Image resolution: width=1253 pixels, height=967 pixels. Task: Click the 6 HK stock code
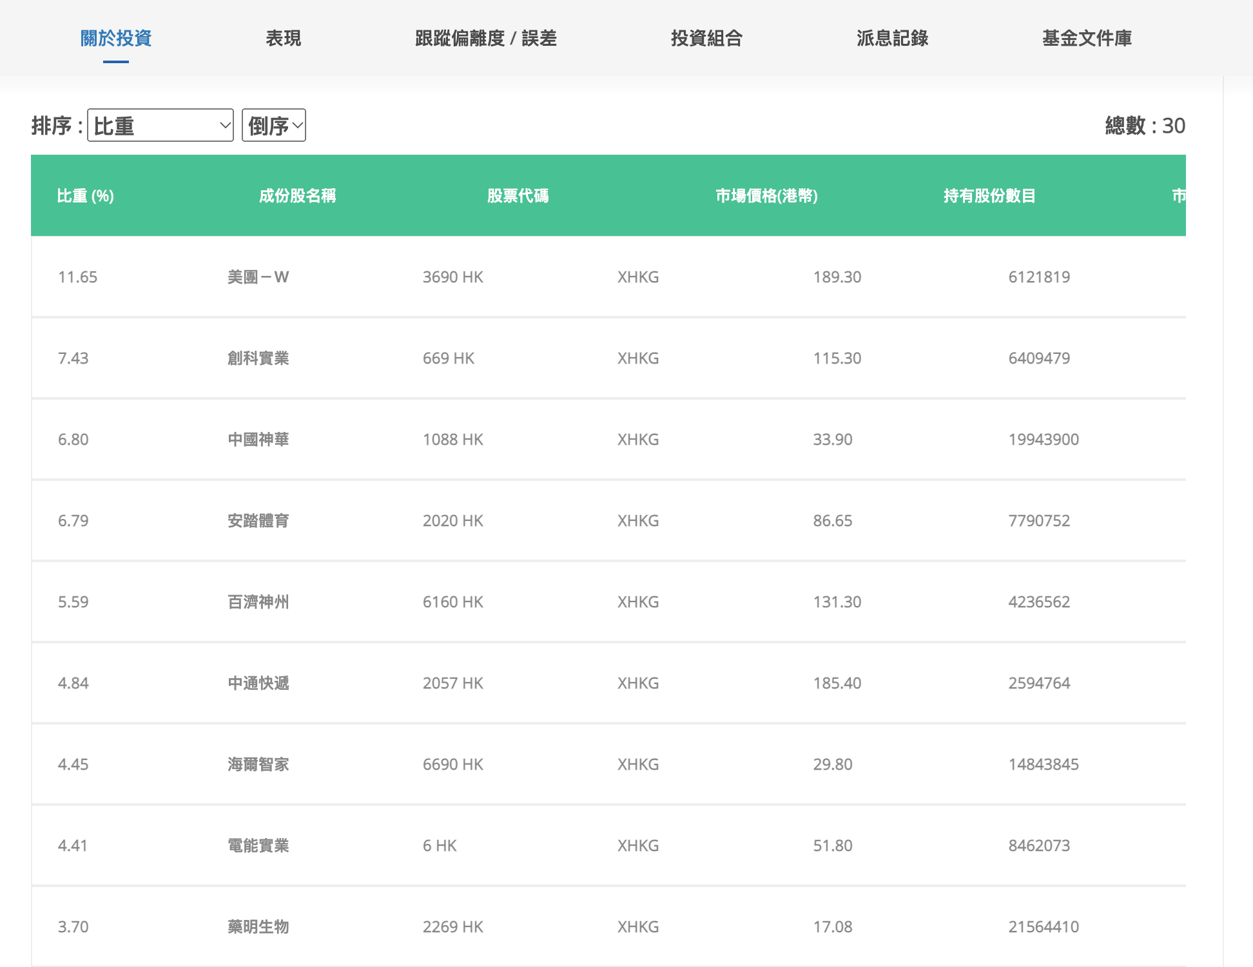click(x=440, y=846)
